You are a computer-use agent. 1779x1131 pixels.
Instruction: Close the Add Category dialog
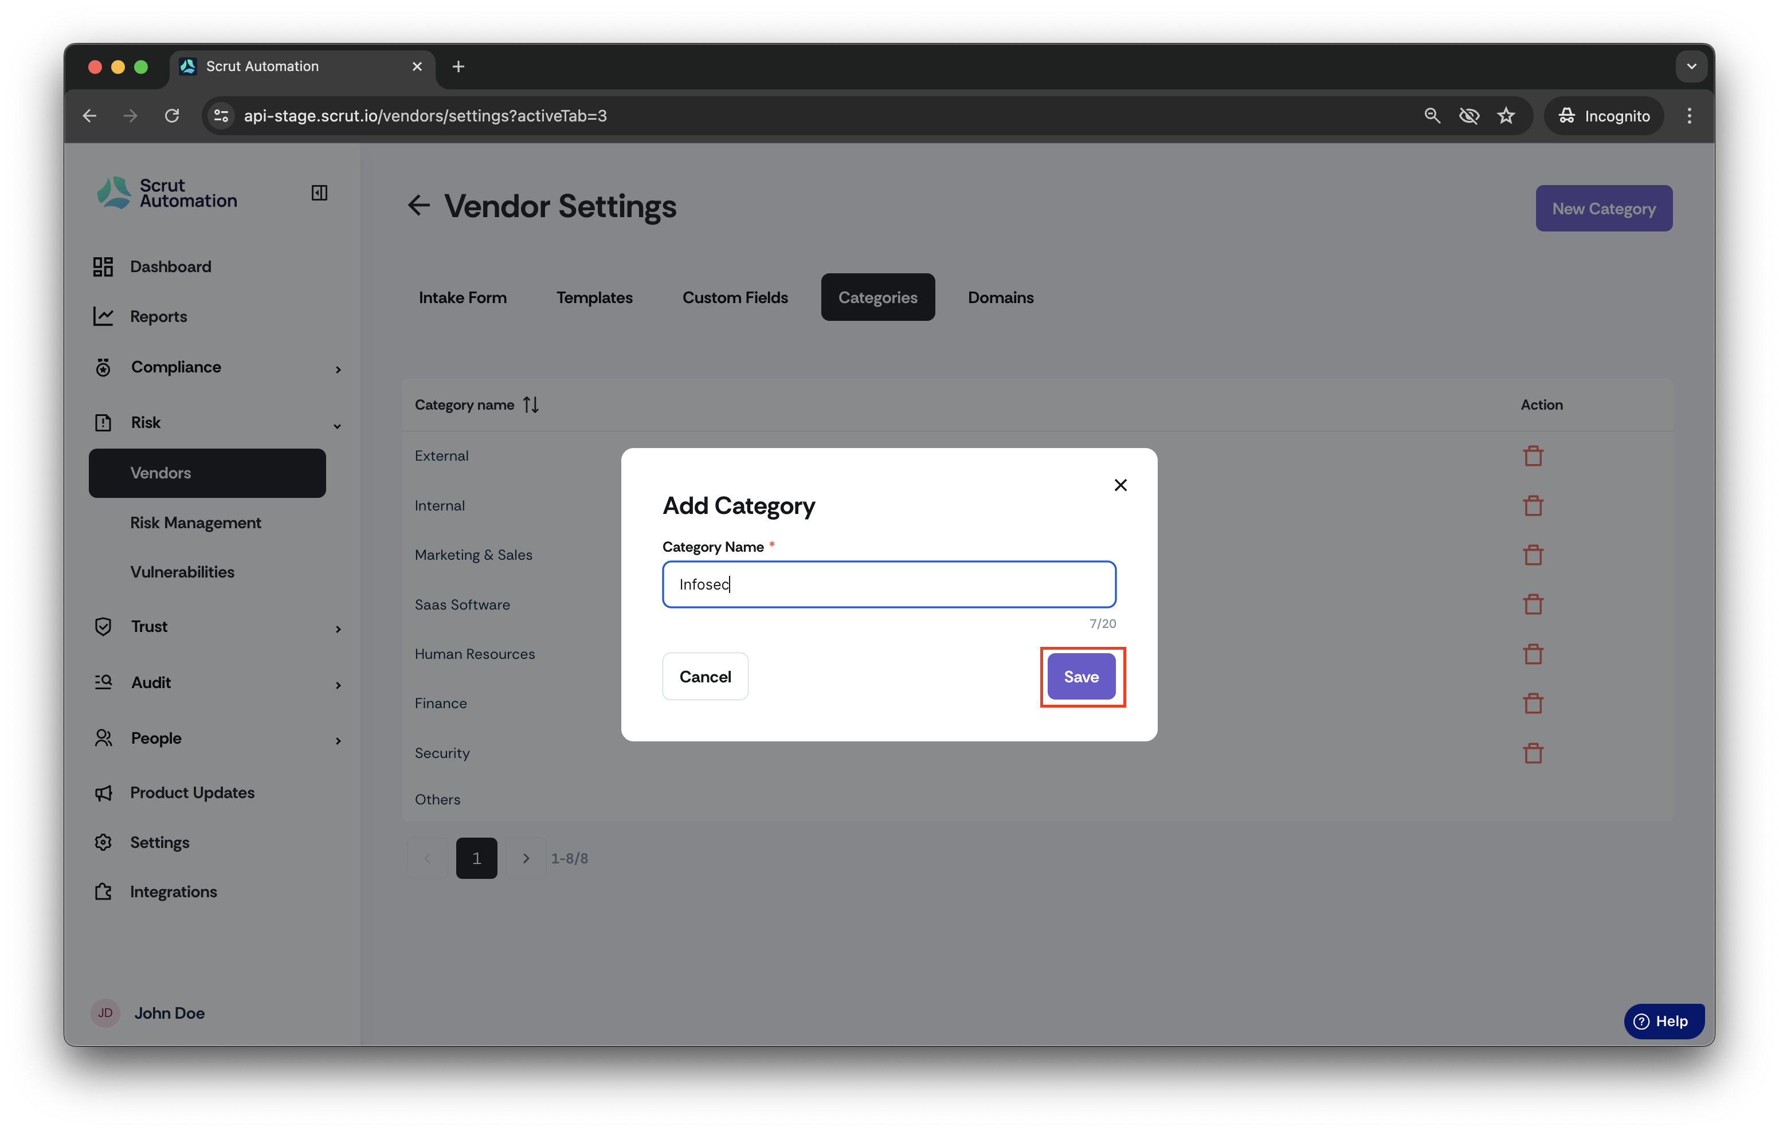[1120, 485]
